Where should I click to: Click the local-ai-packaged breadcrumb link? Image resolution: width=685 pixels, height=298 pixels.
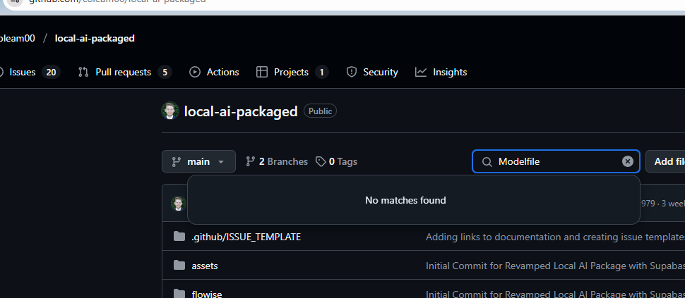pos(95,38)
